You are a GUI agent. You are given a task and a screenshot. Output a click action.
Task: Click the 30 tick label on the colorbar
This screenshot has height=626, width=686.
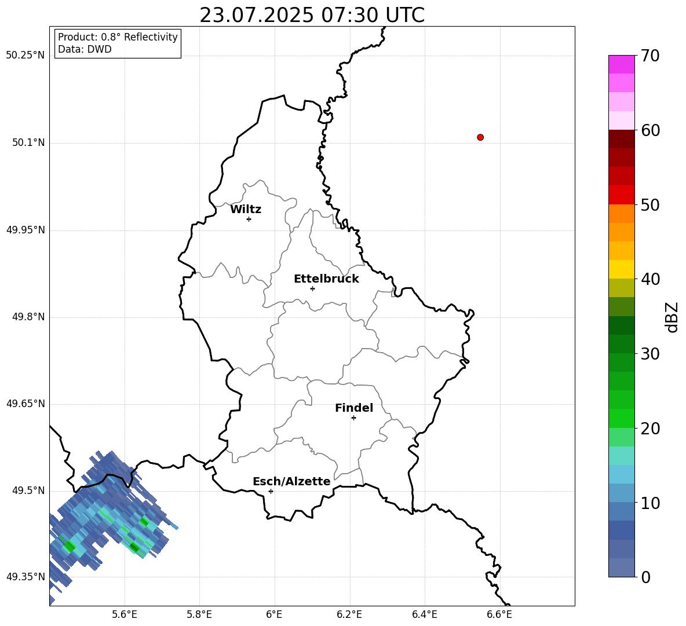pyautogui.click(x=650, y=354)
